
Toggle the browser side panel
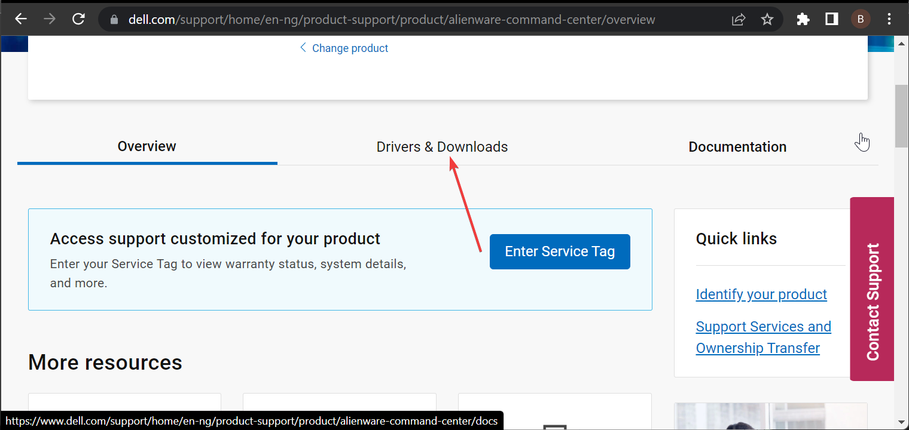[832, 20]
